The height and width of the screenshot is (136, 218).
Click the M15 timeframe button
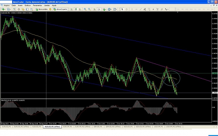click(x=187, y=9)
